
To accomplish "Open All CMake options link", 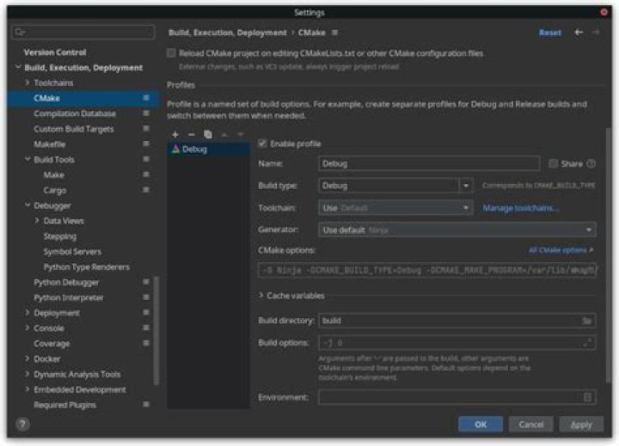I will tap(561, 250).
